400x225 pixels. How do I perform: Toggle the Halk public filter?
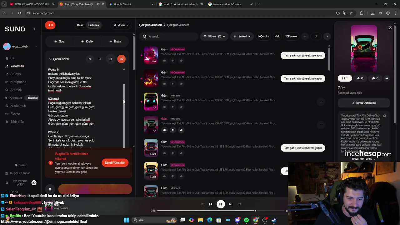(x=277, y=36)
